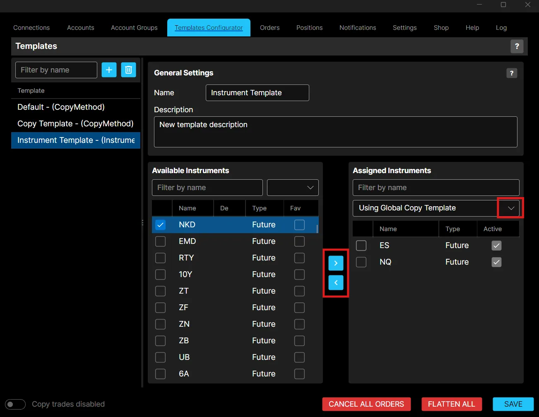Sort available instruments by Name header

[193, 208]
